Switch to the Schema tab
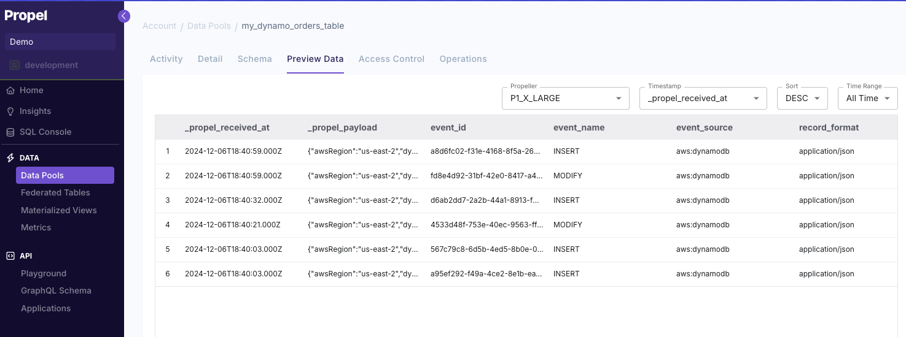This screenshot has width=906, height=337. coord(255,59)
